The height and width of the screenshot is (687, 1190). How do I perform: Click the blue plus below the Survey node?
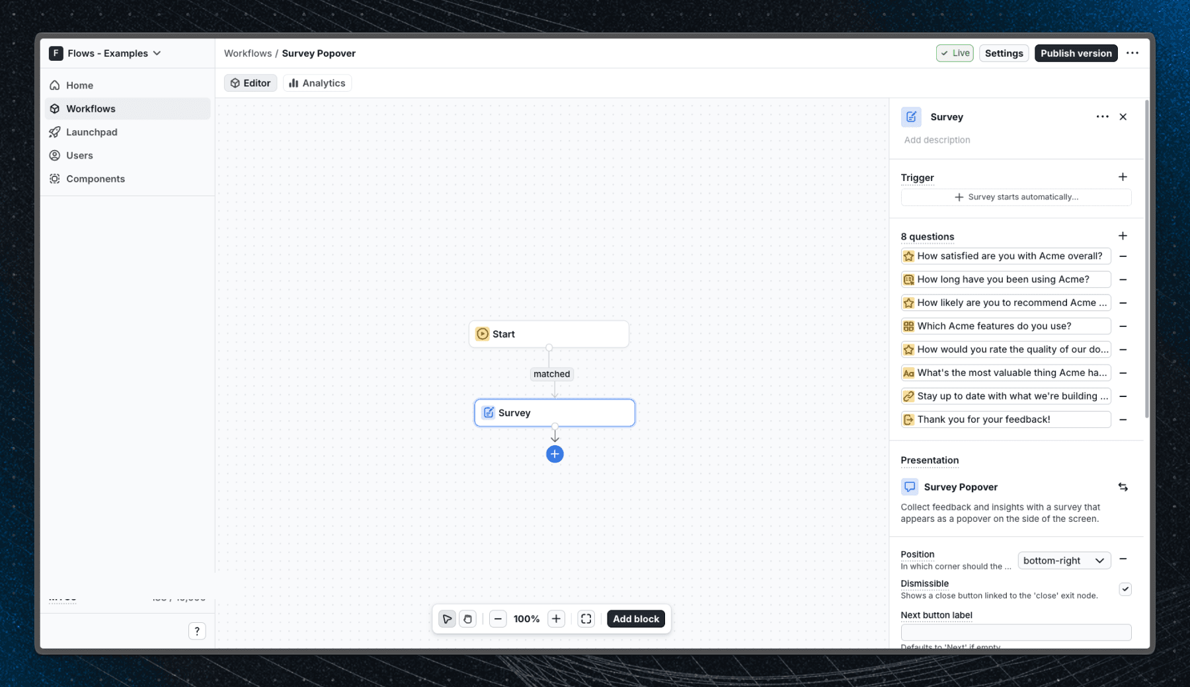555,454
